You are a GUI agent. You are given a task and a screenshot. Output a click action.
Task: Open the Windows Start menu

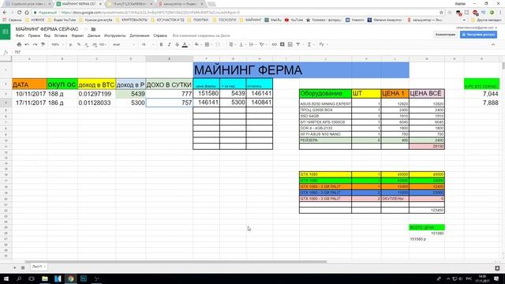pos(6,278)
